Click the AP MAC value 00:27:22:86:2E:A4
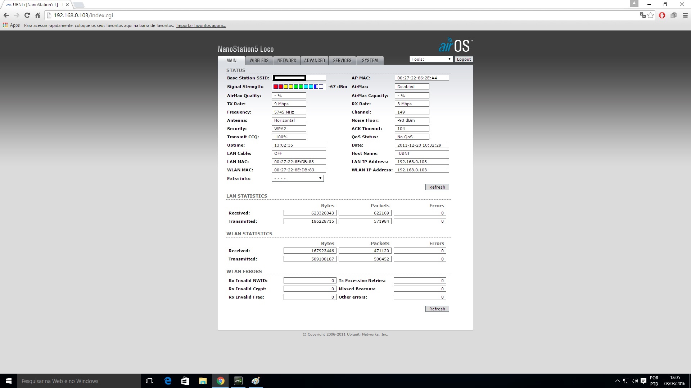Screen dimensions: 691x388 (422, 78)
